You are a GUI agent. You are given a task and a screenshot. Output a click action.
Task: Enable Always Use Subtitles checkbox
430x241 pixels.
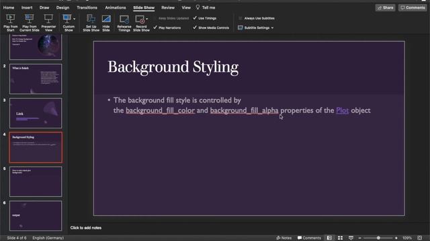(x=241, y=18)
